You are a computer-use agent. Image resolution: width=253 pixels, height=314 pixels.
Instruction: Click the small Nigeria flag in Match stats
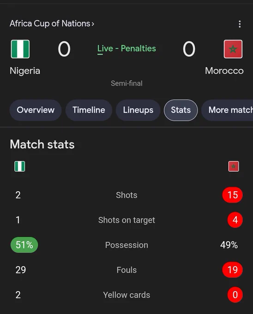[19, 166]
